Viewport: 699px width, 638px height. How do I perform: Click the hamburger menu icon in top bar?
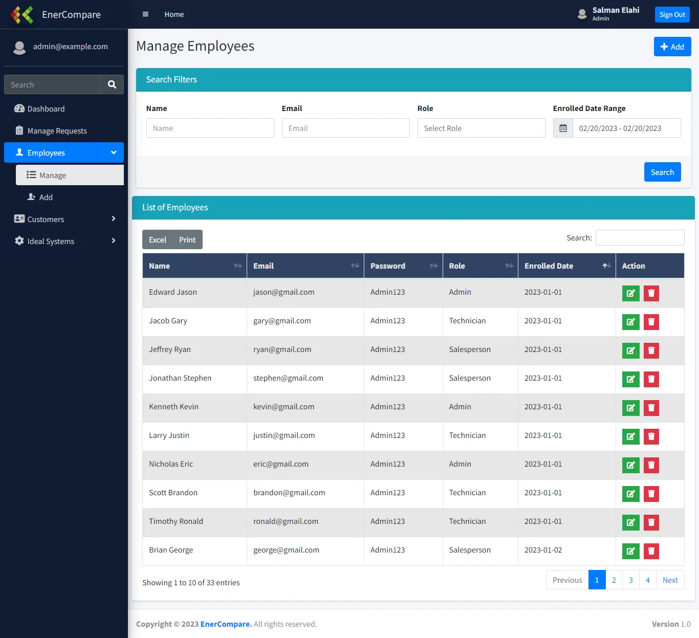tap(145, 14)
